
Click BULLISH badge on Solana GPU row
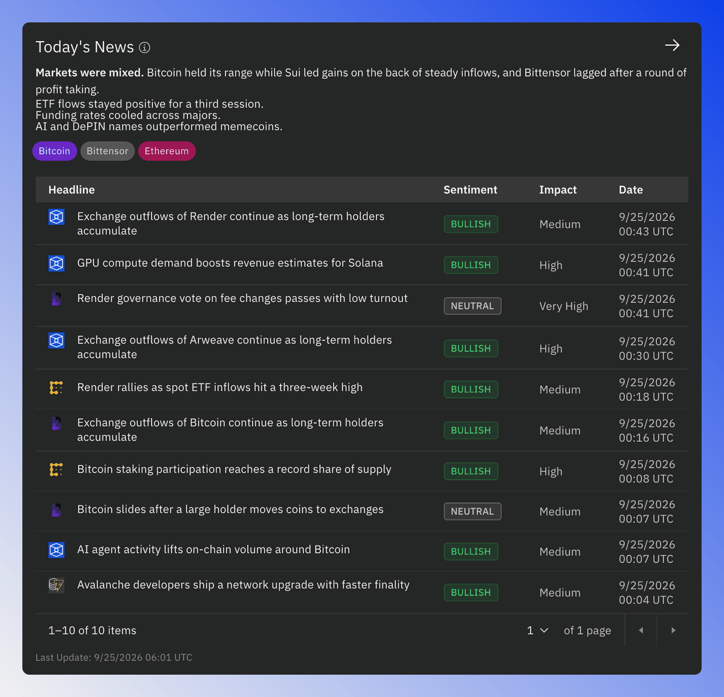471,265
